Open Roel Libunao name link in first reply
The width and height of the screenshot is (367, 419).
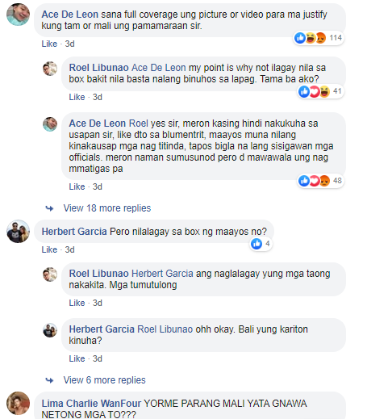click(x=98, y=68)
